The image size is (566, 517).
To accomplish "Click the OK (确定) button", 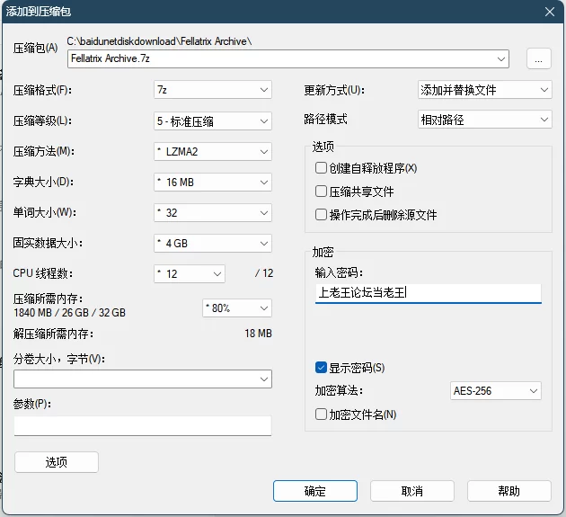I will (315, 491).
